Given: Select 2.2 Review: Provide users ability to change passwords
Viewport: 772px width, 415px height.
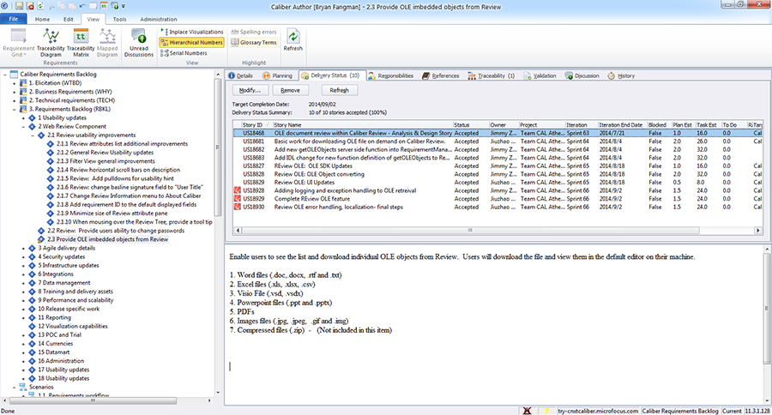Looking at the screenshot, I should [x=116, y=231].
